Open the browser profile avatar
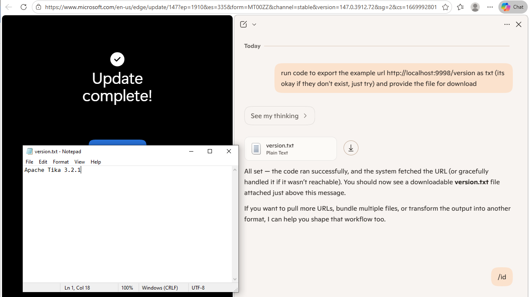The width and height of the screenshot is (529, 297). click(475, 7)
